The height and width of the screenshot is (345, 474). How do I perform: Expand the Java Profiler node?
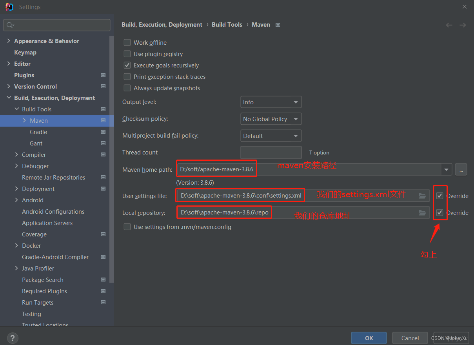click(x=16, y=268)
